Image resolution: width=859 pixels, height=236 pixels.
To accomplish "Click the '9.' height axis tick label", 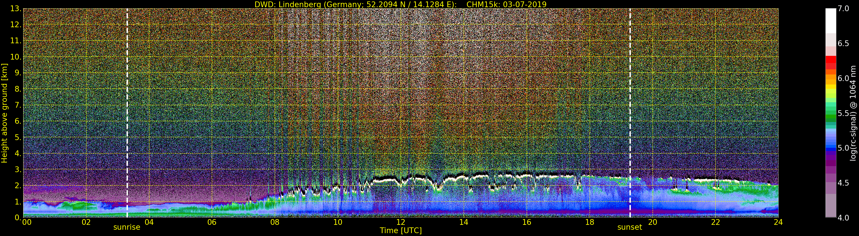I will (18, 73).
